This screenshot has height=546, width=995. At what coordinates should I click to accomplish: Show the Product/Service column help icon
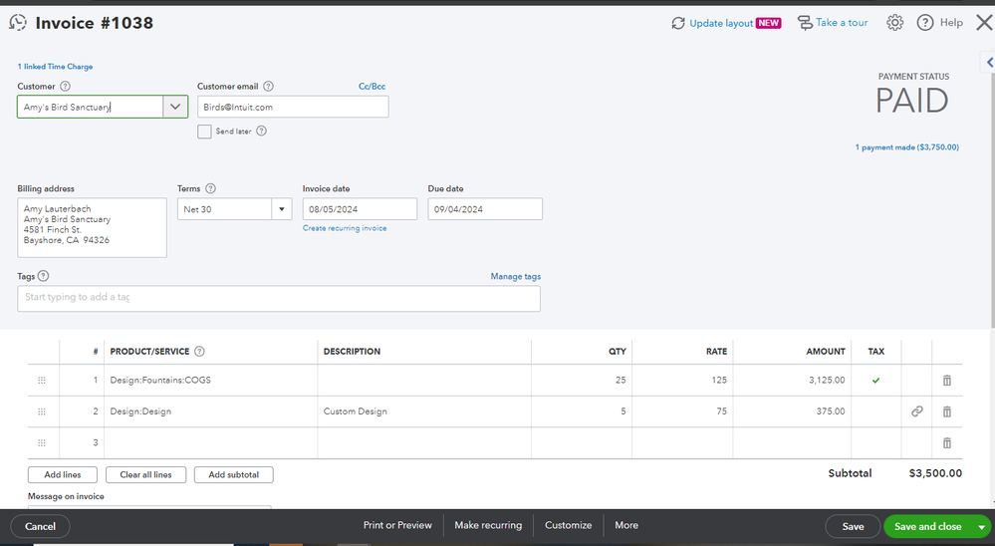pos(199,351)
